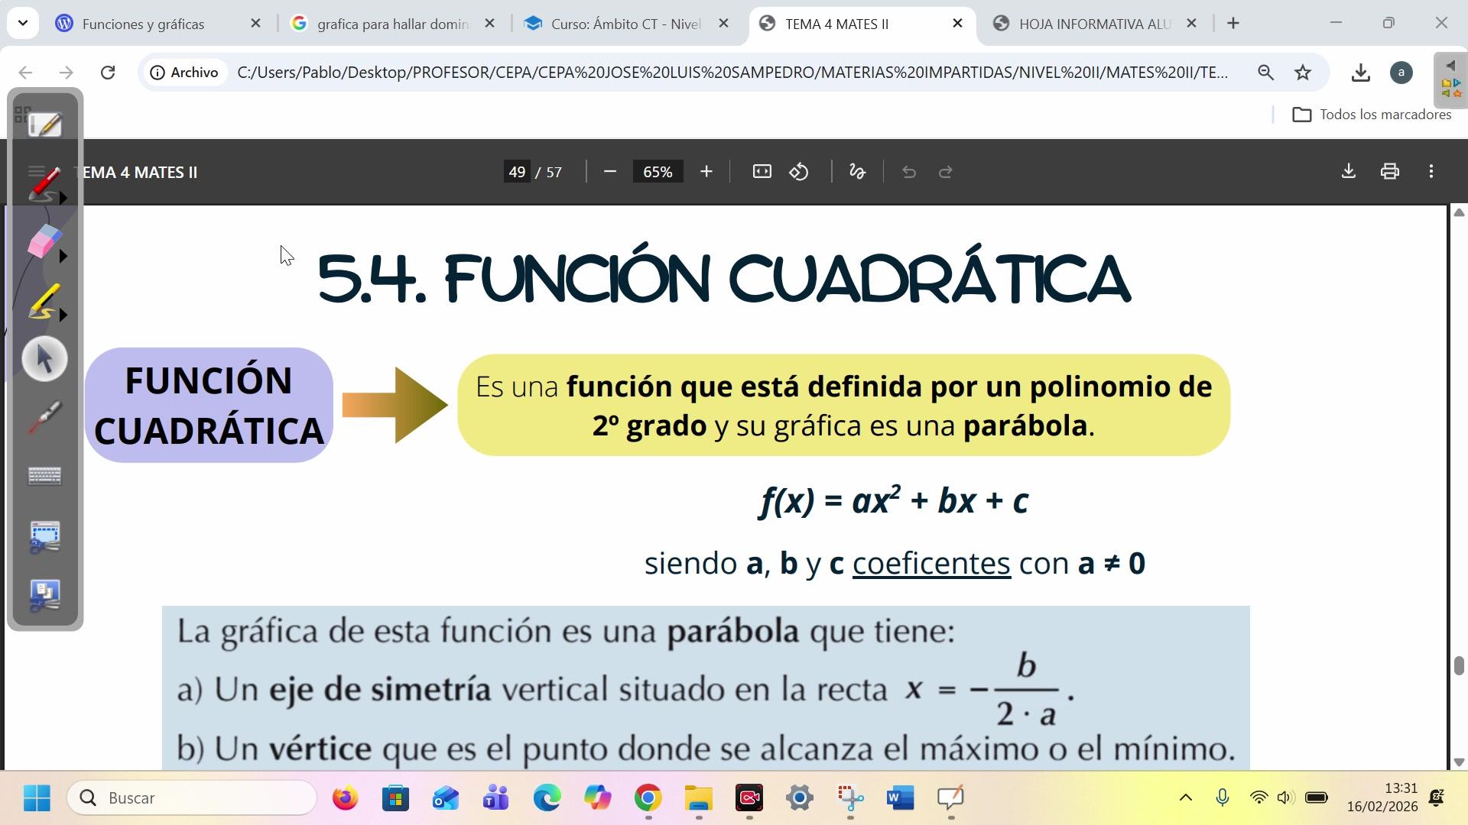Open the tab search dropdown chevron
This screenshot has height=825, width=1468.
[23, 23]
